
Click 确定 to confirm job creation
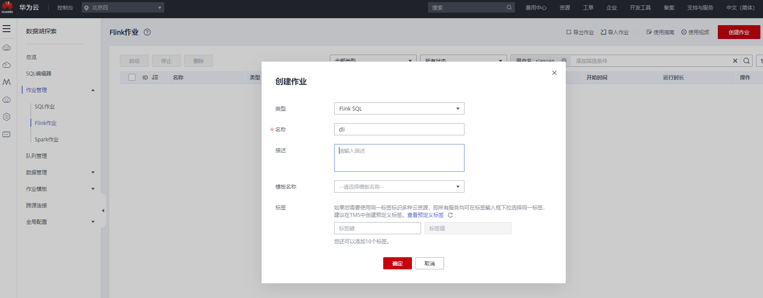[x=398, y=263]
